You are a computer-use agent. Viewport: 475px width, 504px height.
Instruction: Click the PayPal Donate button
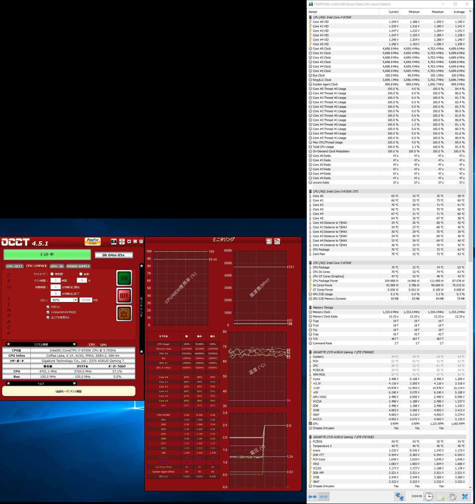93,241
